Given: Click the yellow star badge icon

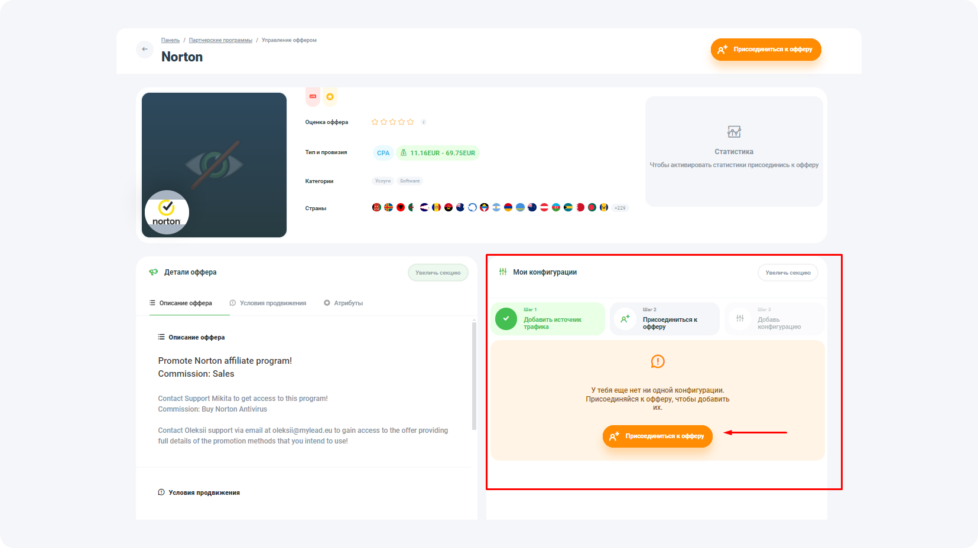Looking at the screenshot, I should click(330, 96).
